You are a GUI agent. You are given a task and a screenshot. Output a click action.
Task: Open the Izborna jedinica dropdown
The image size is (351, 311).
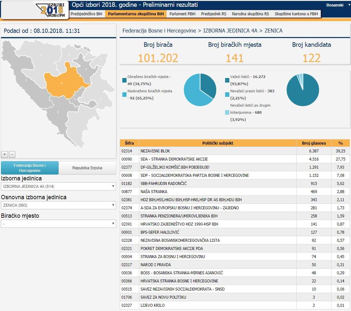coord(58,186)
